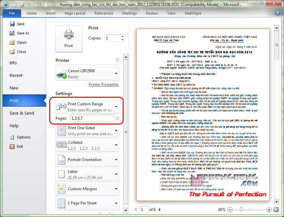
Task: Click the Exit icon item
Action: [x=12, y=146]
